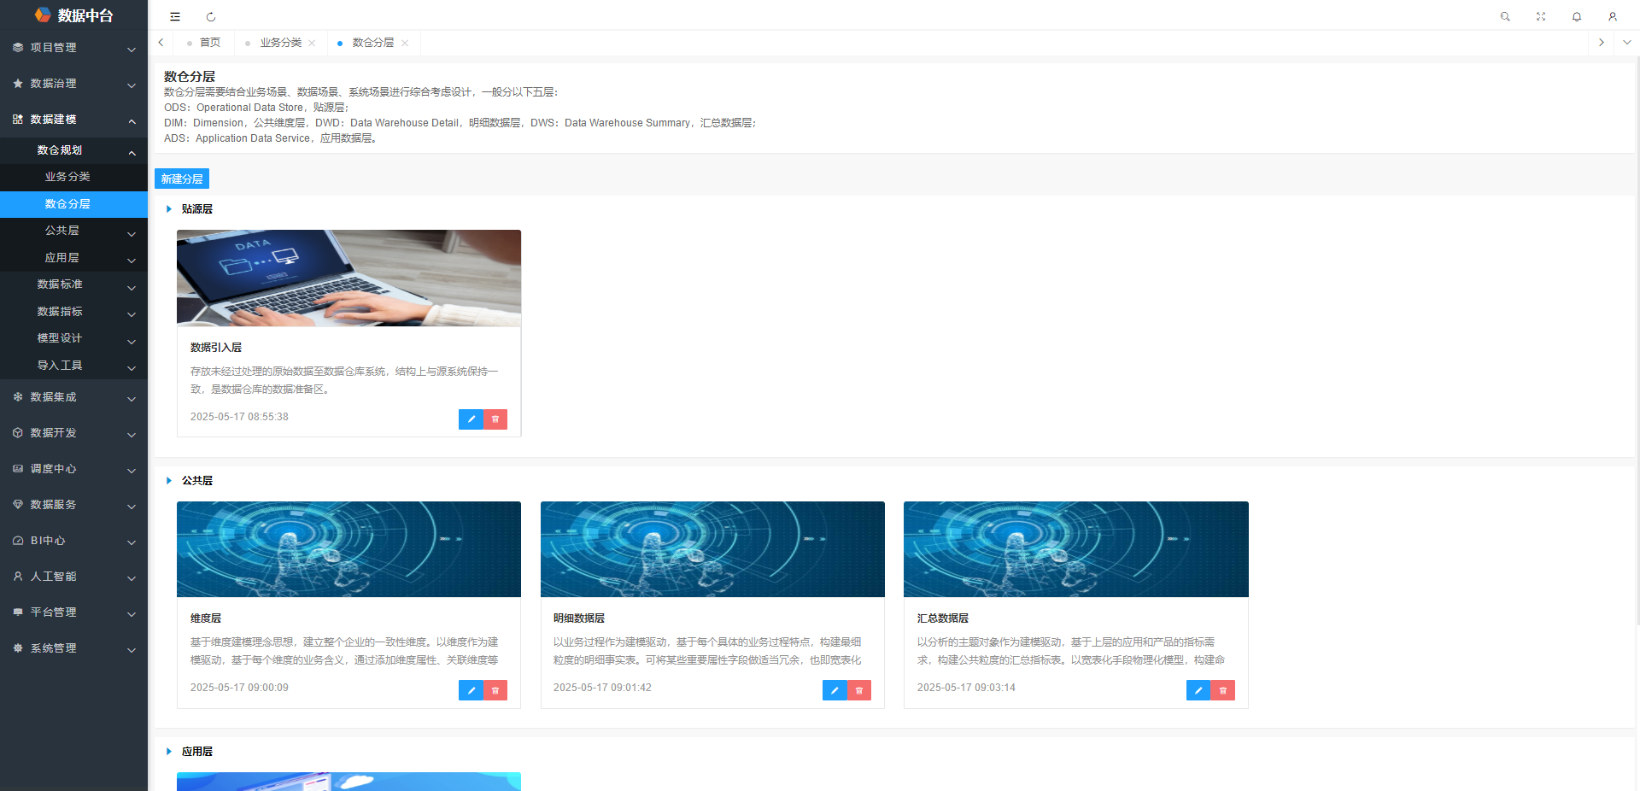Edit the 数据引入层 card
1640x791 pixels.
(x=471, y=419)
